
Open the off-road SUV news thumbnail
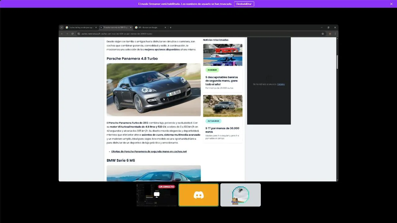223,106
